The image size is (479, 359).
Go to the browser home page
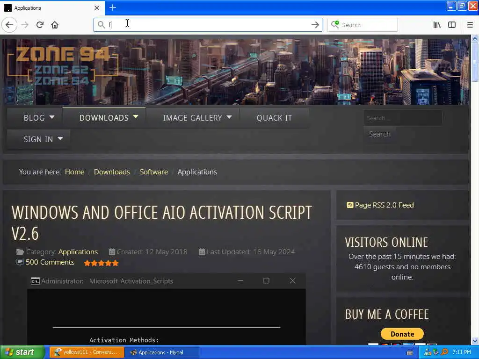tap(55, 25)
